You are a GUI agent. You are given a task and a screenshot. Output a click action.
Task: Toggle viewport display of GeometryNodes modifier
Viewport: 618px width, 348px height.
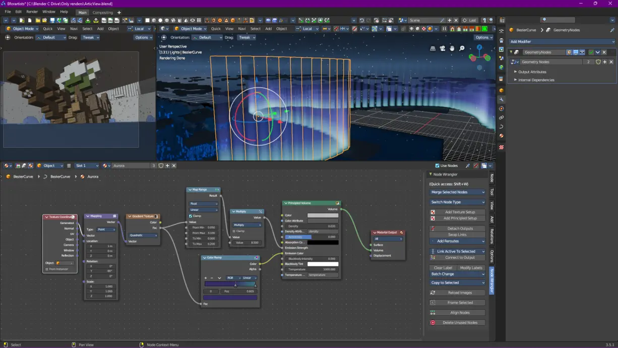575,52
